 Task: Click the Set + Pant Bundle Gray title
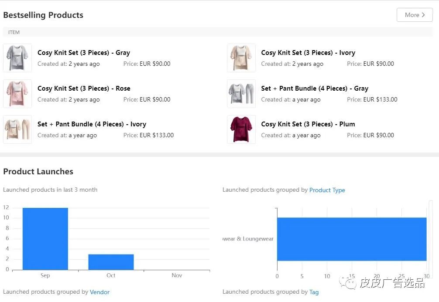pos(315,88)
